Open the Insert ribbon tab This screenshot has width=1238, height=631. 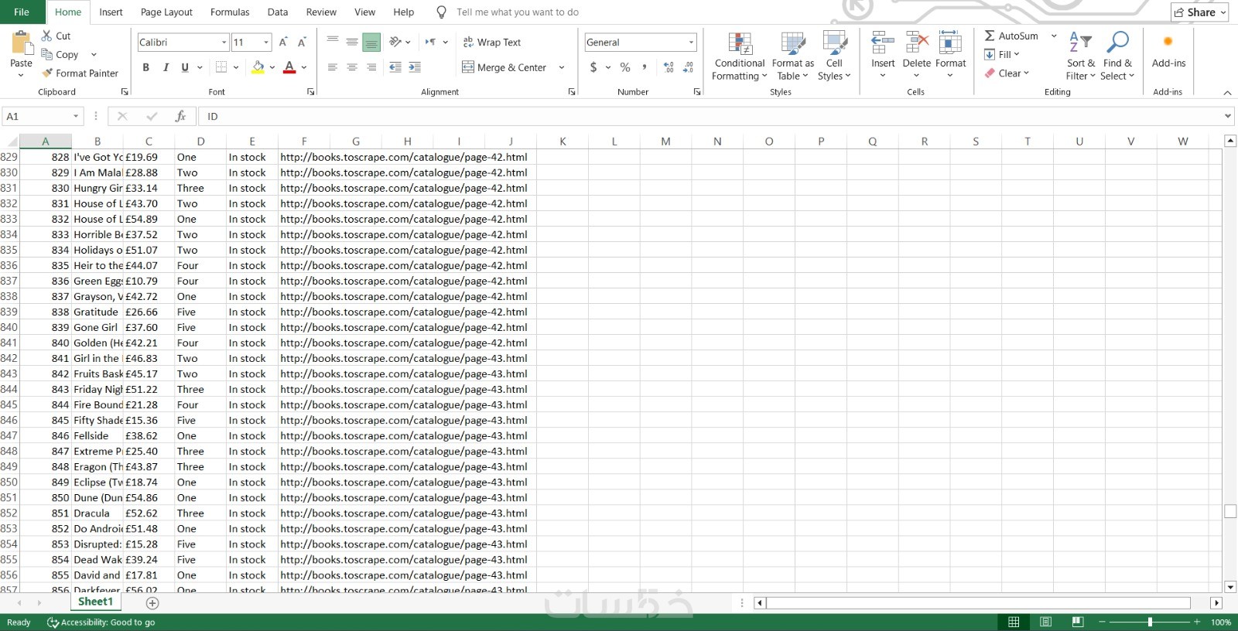(111, 12)
